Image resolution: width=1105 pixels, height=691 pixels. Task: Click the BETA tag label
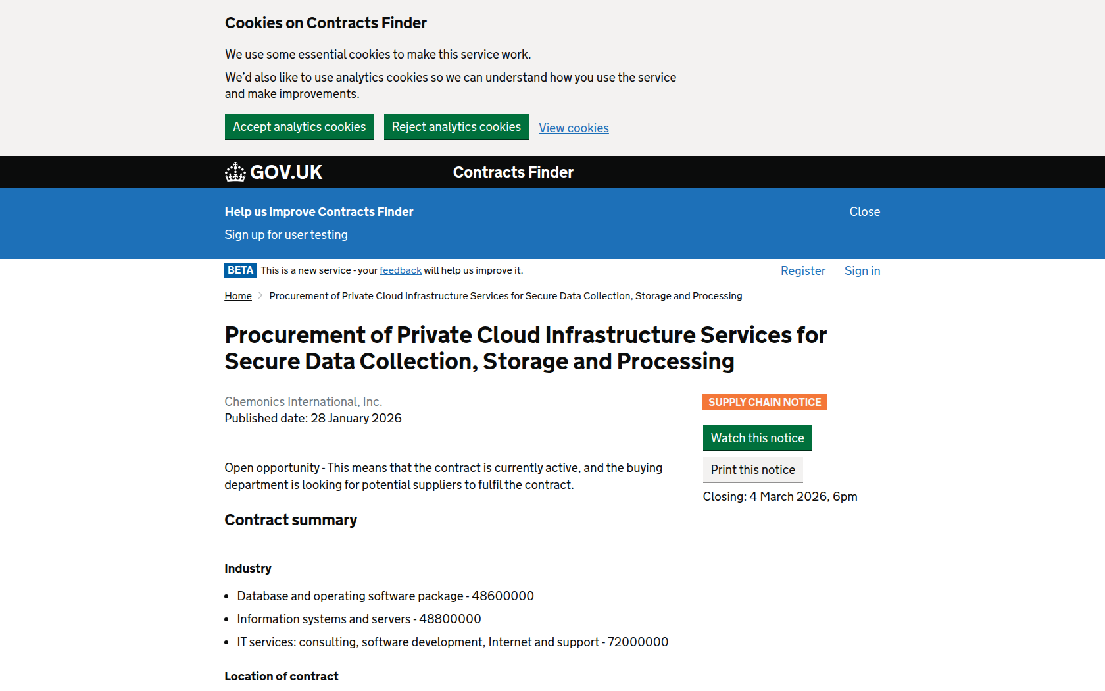pyautogui.click(x=240, y=270)
